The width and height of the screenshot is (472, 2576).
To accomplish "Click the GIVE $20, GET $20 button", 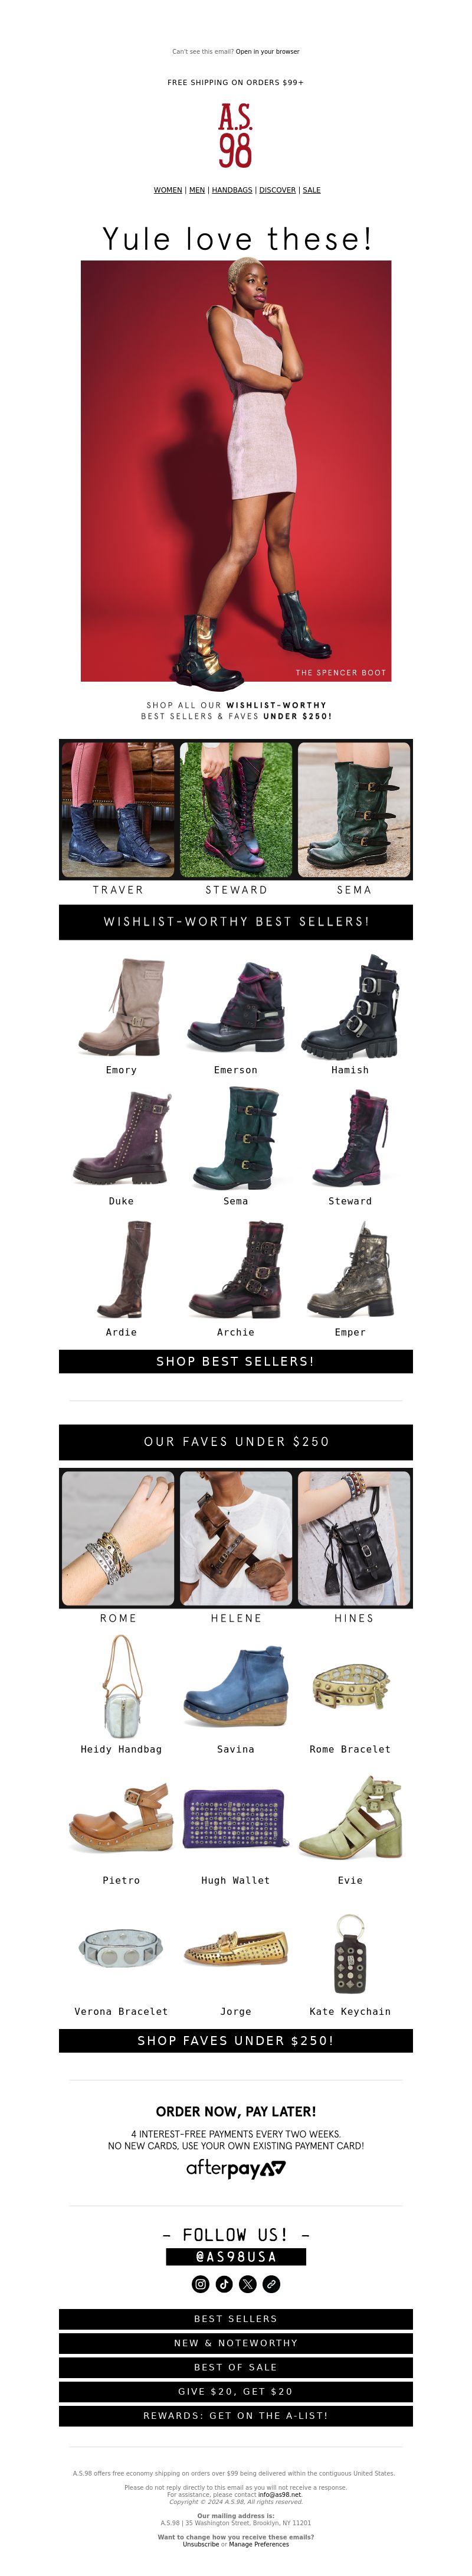I will tap(235, 2391).
